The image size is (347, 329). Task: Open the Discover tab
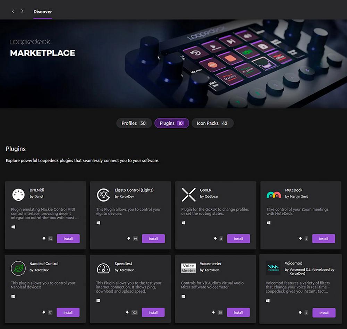[42, 11]
